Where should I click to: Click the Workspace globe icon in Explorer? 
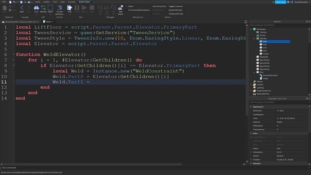coord(255,29)
